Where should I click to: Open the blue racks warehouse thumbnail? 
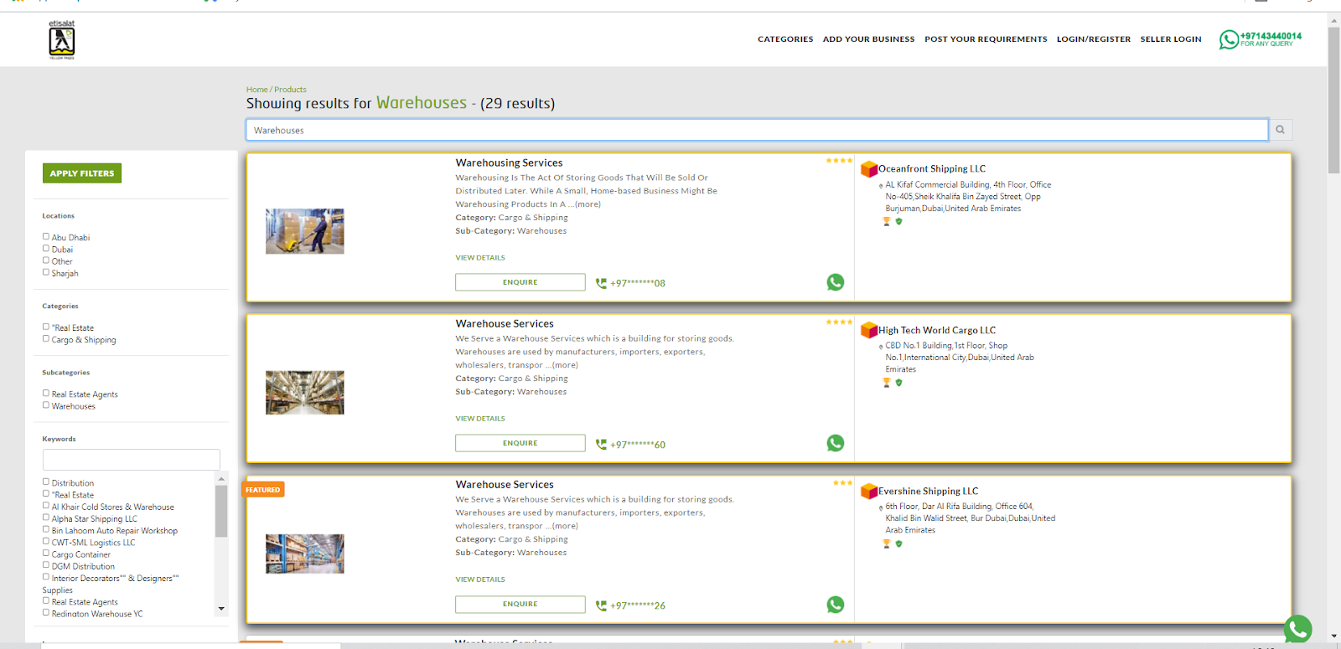point(305,554)
